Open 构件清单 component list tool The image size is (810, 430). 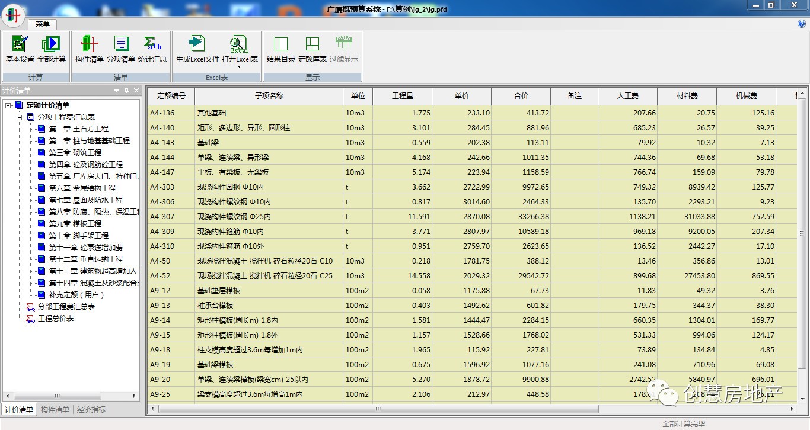pos(90,49)
